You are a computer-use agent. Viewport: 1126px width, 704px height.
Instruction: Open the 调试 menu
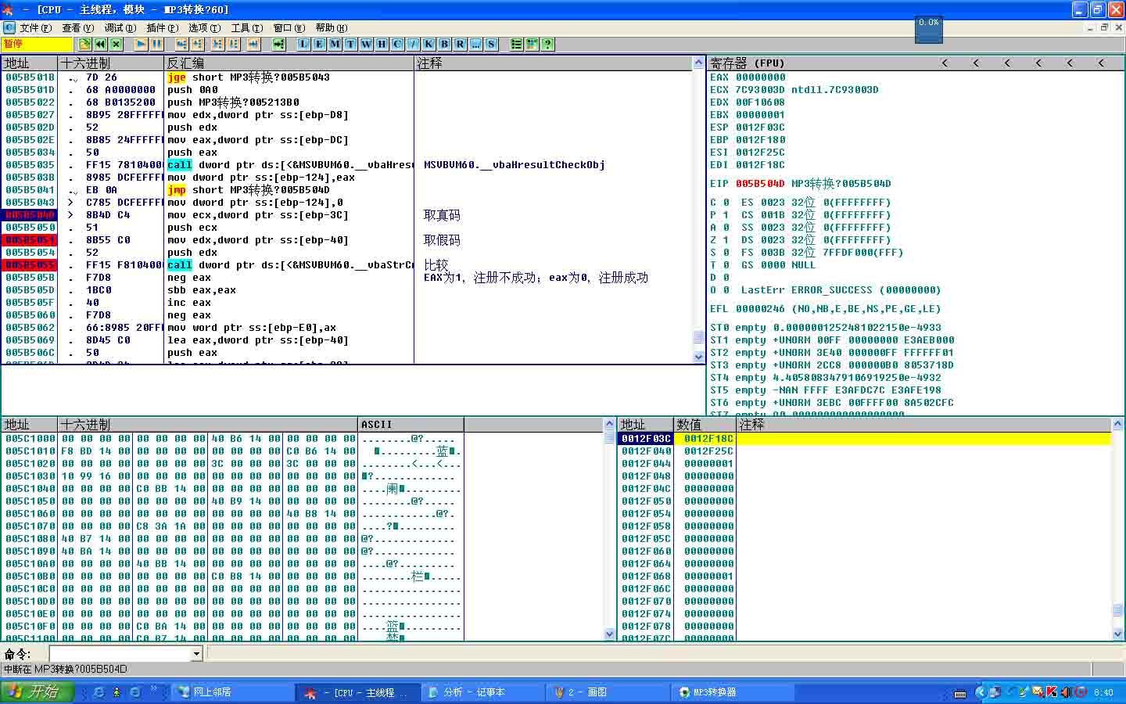pos(120,28)
